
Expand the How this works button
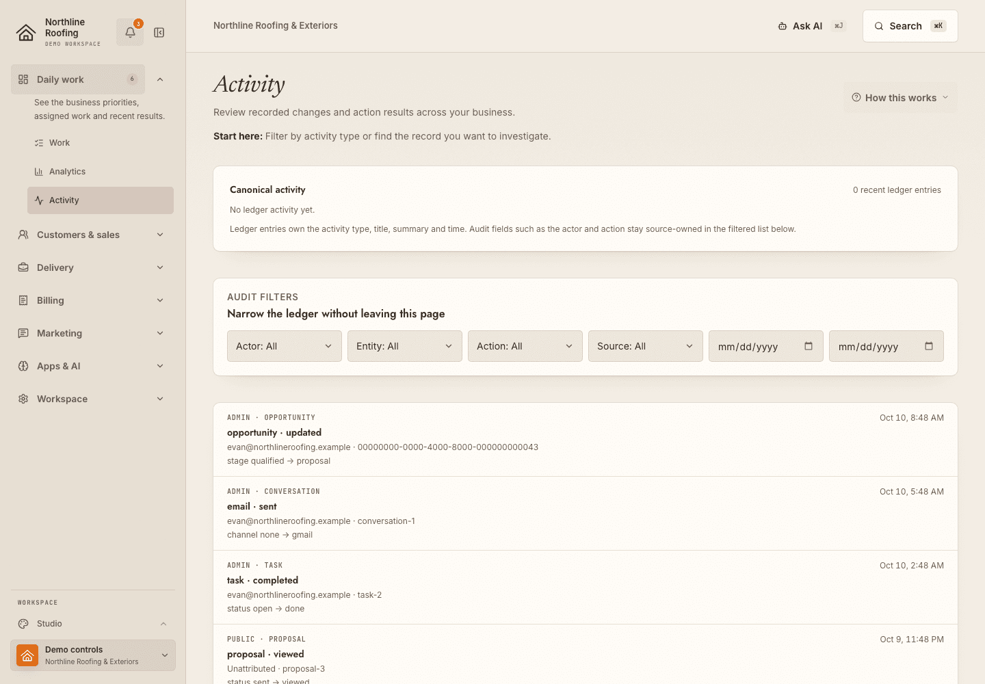point(900,98)
